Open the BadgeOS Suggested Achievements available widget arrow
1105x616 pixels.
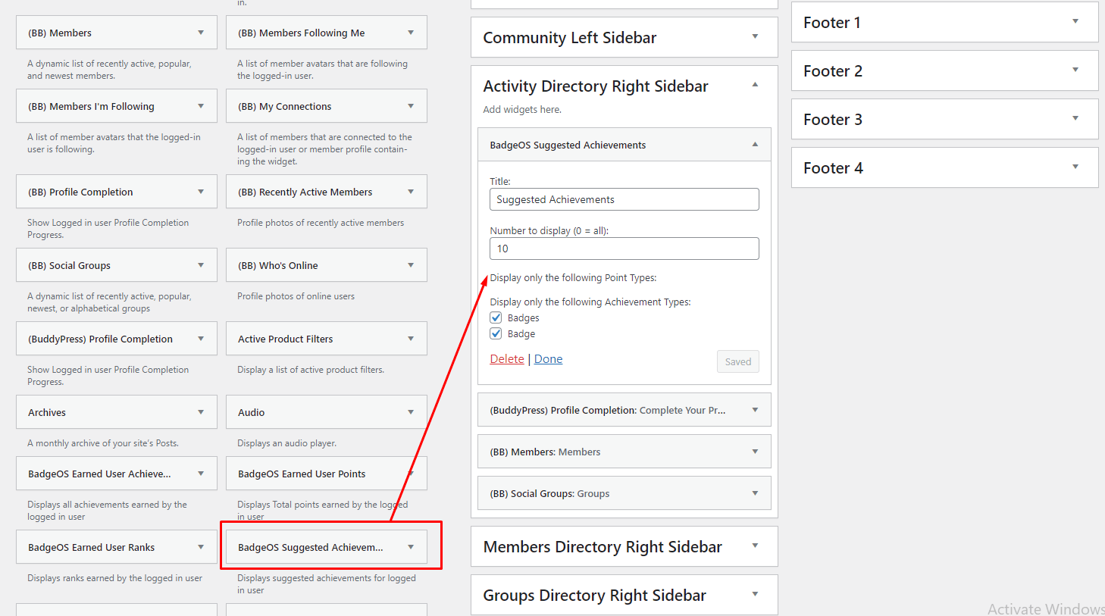[411, 547]
